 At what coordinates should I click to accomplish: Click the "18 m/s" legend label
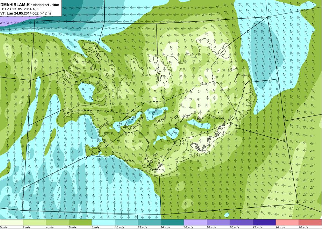(212, 227)
